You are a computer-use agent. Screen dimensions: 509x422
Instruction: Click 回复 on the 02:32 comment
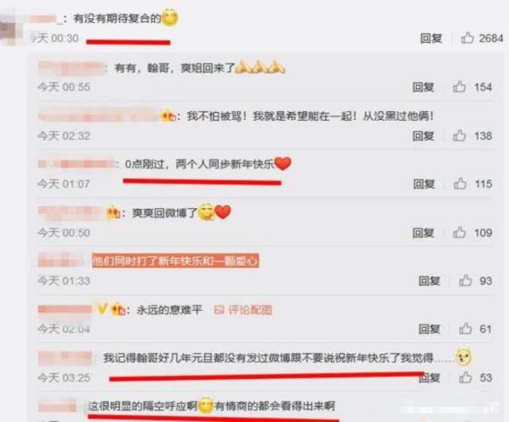[423, 135]
